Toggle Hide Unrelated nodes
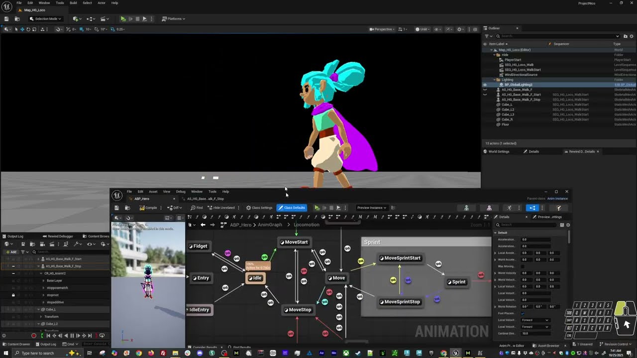Viewport: 637px width, 358px height. pos(221,208)
